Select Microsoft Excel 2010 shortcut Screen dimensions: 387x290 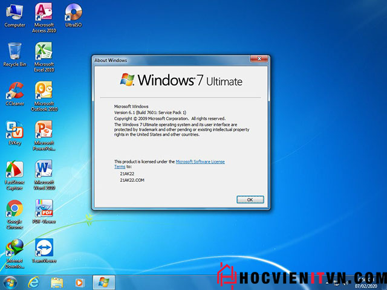coord(44,57)
